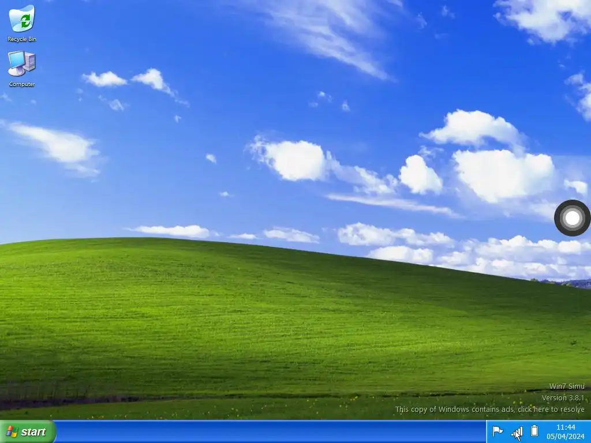Click the Action Center flag tray icon
The width and height of the screenshot is (591, 443).
498,431
